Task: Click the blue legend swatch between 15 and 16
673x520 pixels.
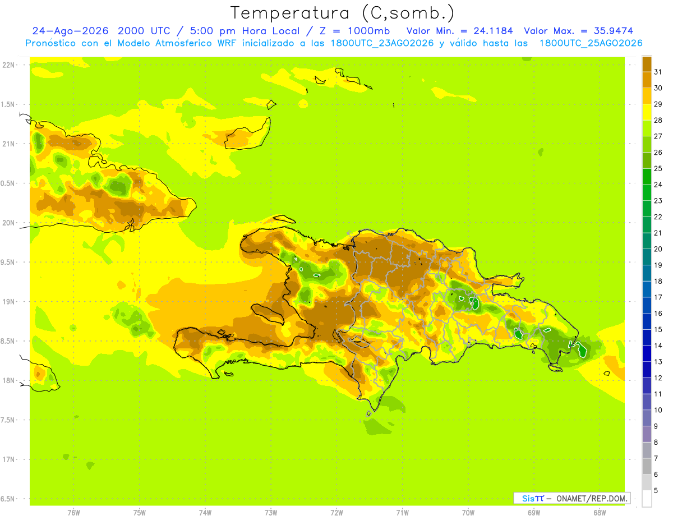Action: tap(647, 321)
